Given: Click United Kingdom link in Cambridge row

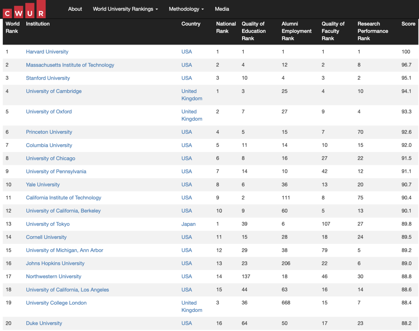Looking at the screenshot, I should point(192,95).
